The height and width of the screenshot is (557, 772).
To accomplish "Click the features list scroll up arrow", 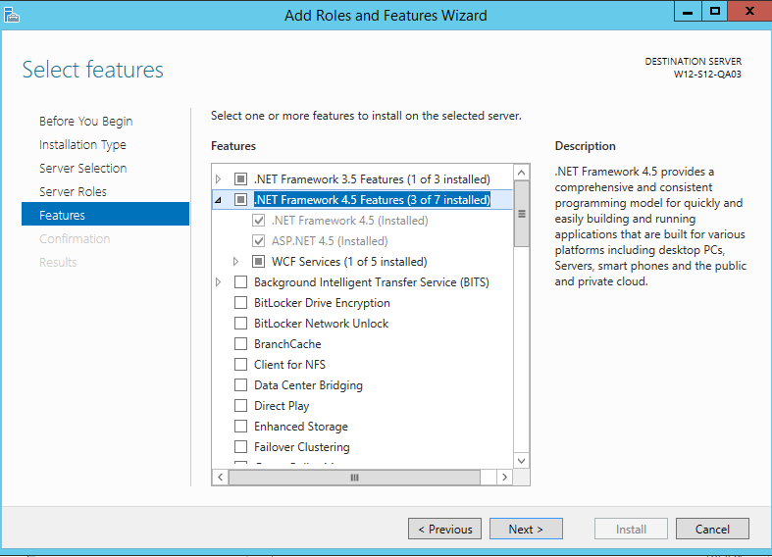I will [522, 173].
